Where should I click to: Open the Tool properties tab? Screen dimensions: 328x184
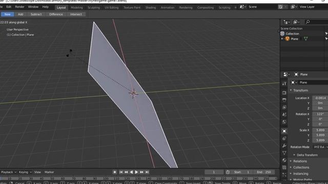coord(284,84)
